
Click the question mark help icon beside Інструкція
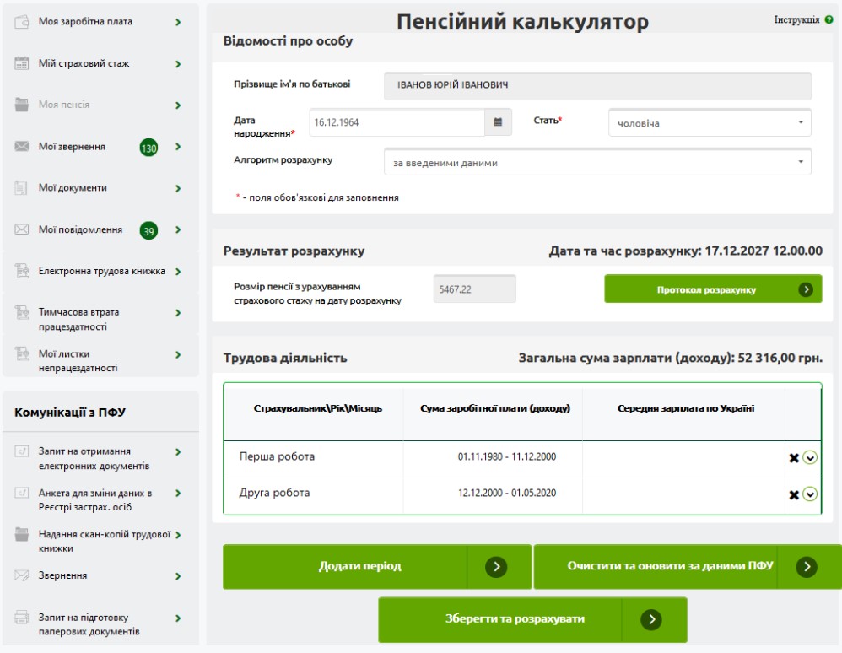830,20
